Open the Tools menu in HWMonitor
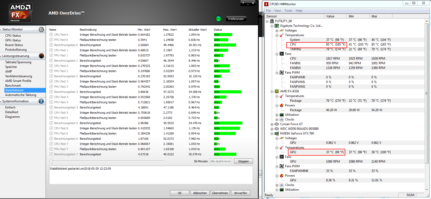The width and height of the screenshot is (431, 199). point(288,11)
